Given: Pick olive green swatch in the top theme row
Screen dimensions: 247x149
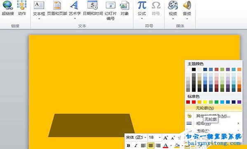Looking at the screenshot, I should point(222,70).
